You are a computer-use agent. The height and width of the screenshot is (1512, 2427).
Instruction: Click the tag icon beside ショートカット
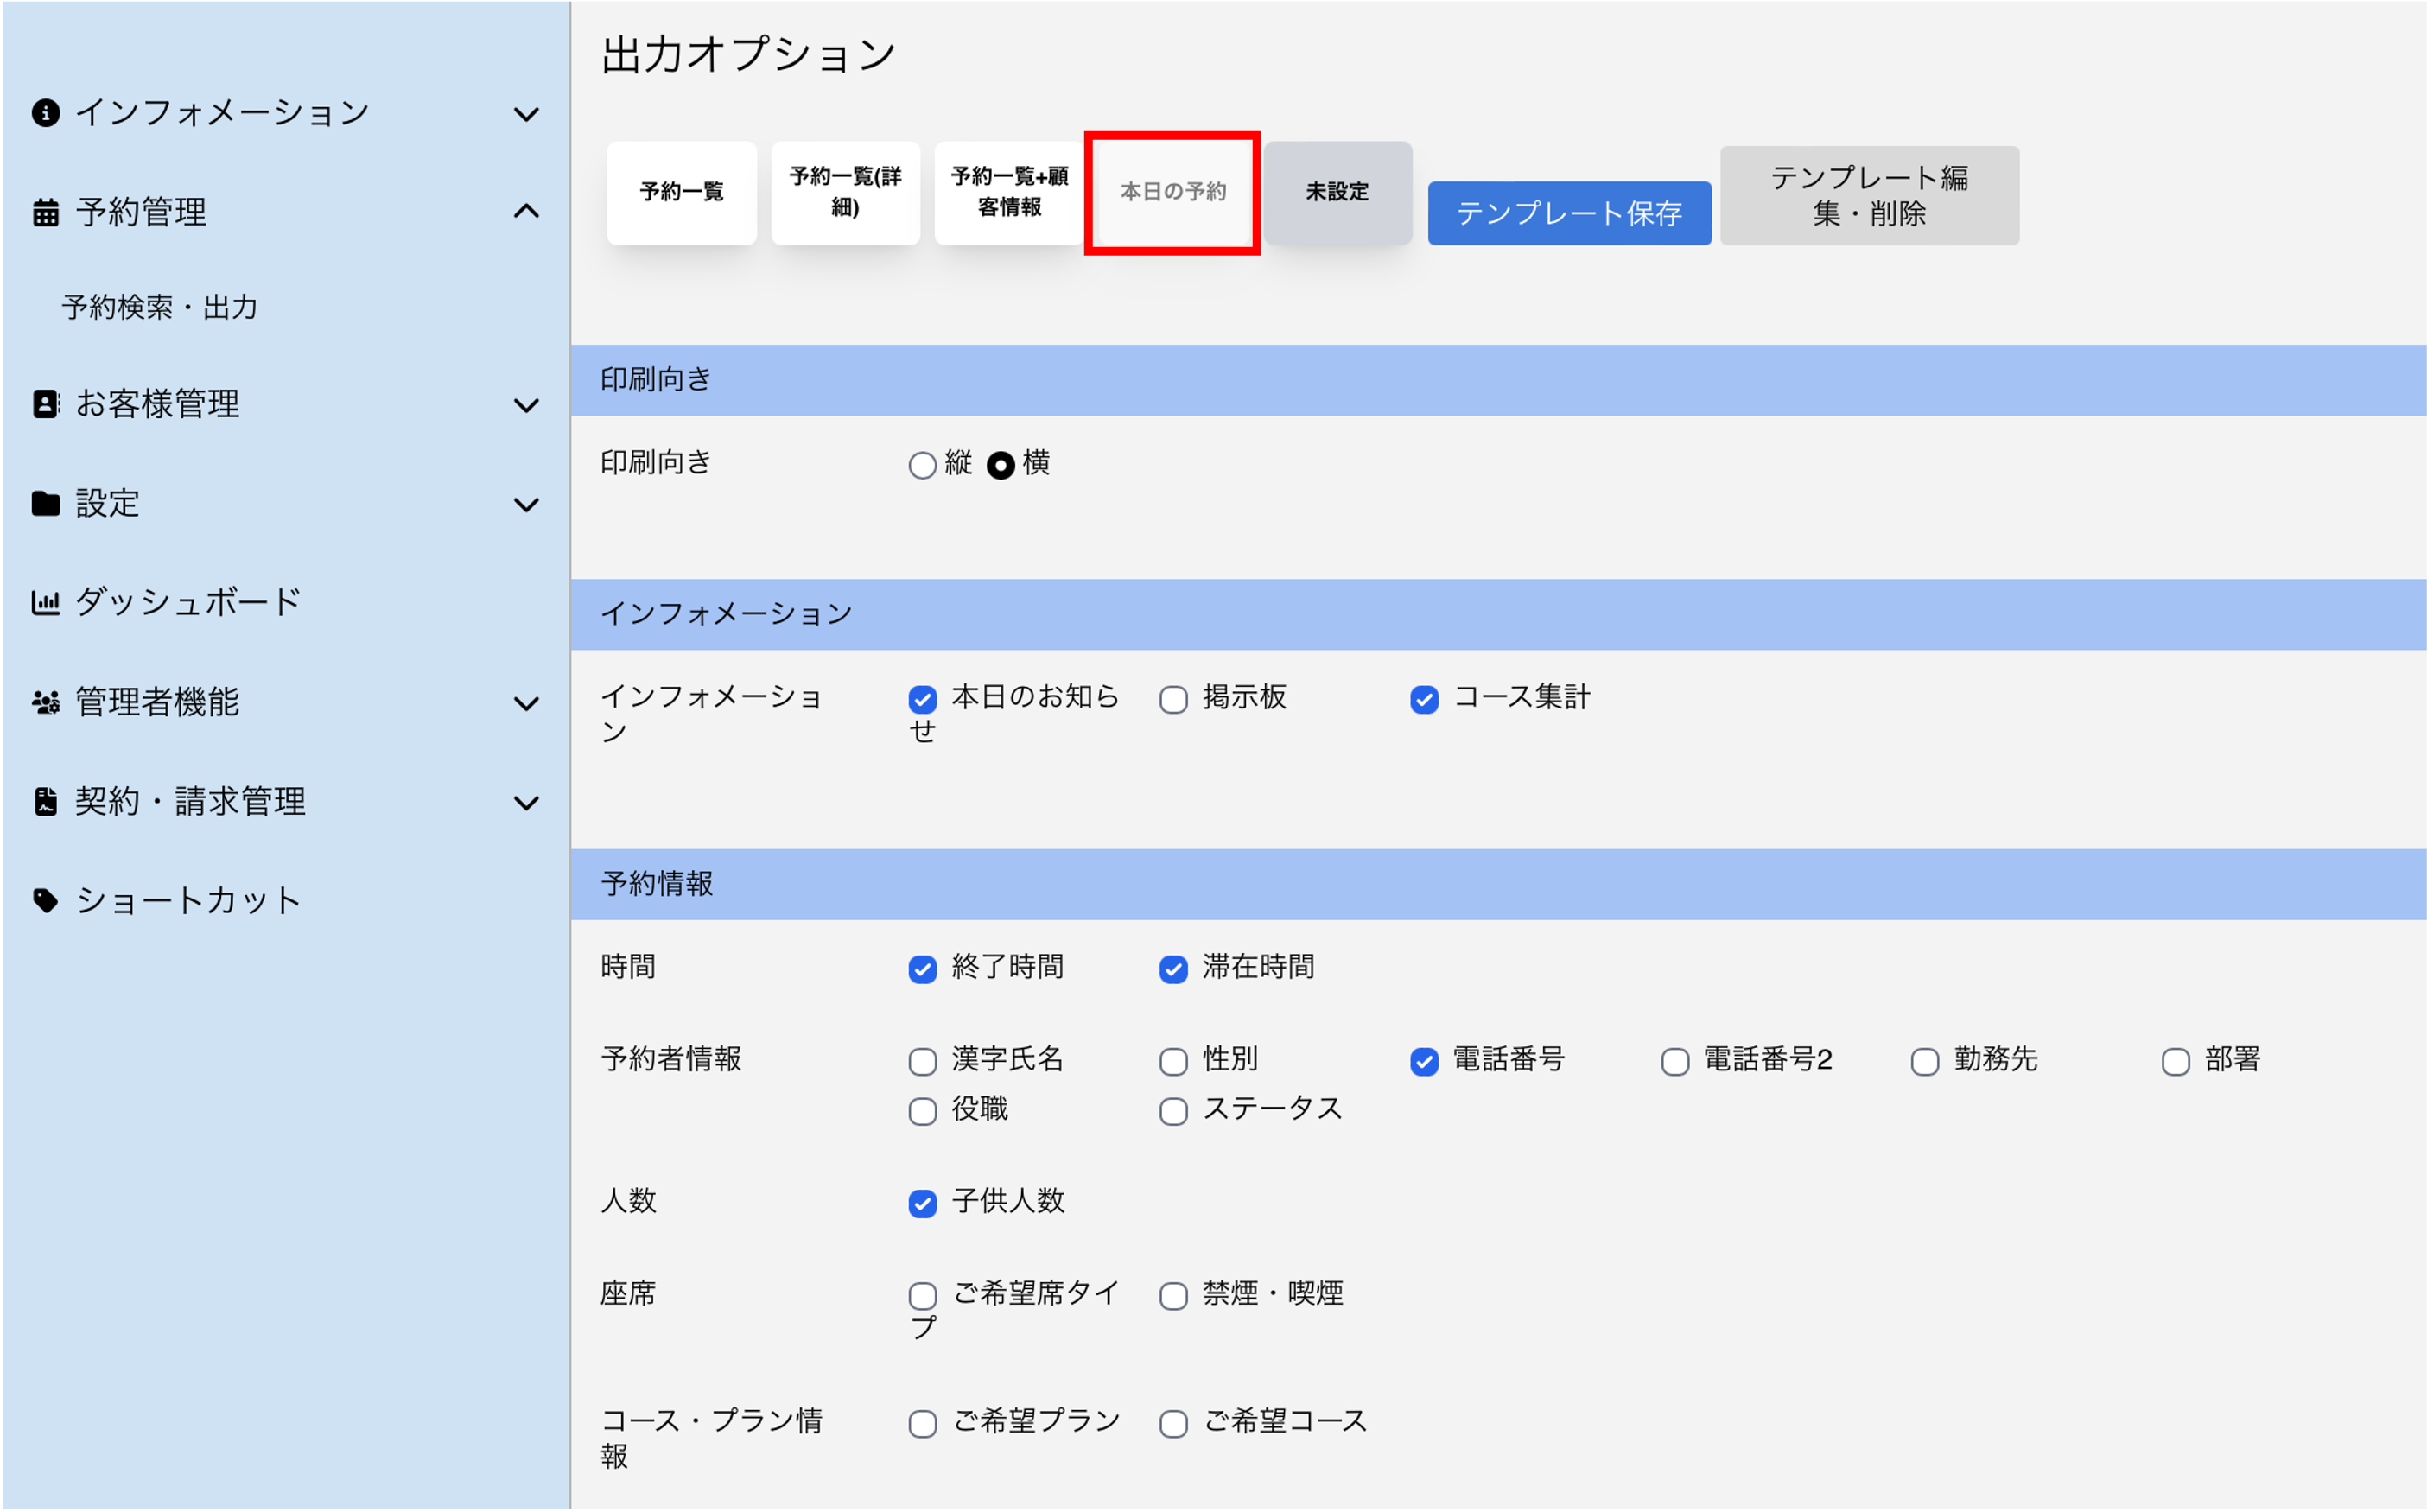45,900
